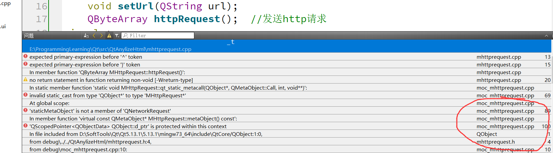Click error icon of the staticMetaObject issue
Viewport: 553px width, 153px height.
click(x=25, y=110)
